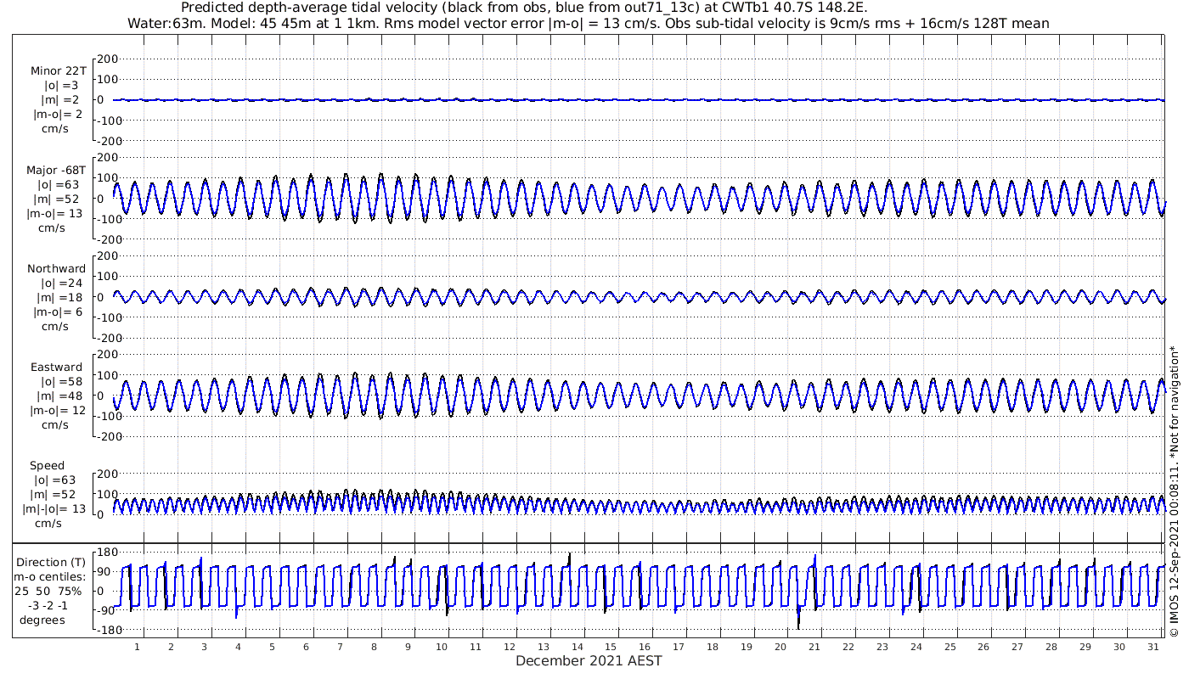Screen dimensions: 1189x679
Task: Click day 25 tick label on date axis
Action: pos(950,647)
